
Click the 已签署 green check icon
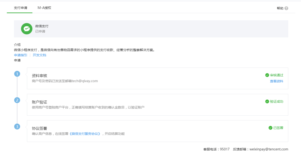click(x=270, y=128)
